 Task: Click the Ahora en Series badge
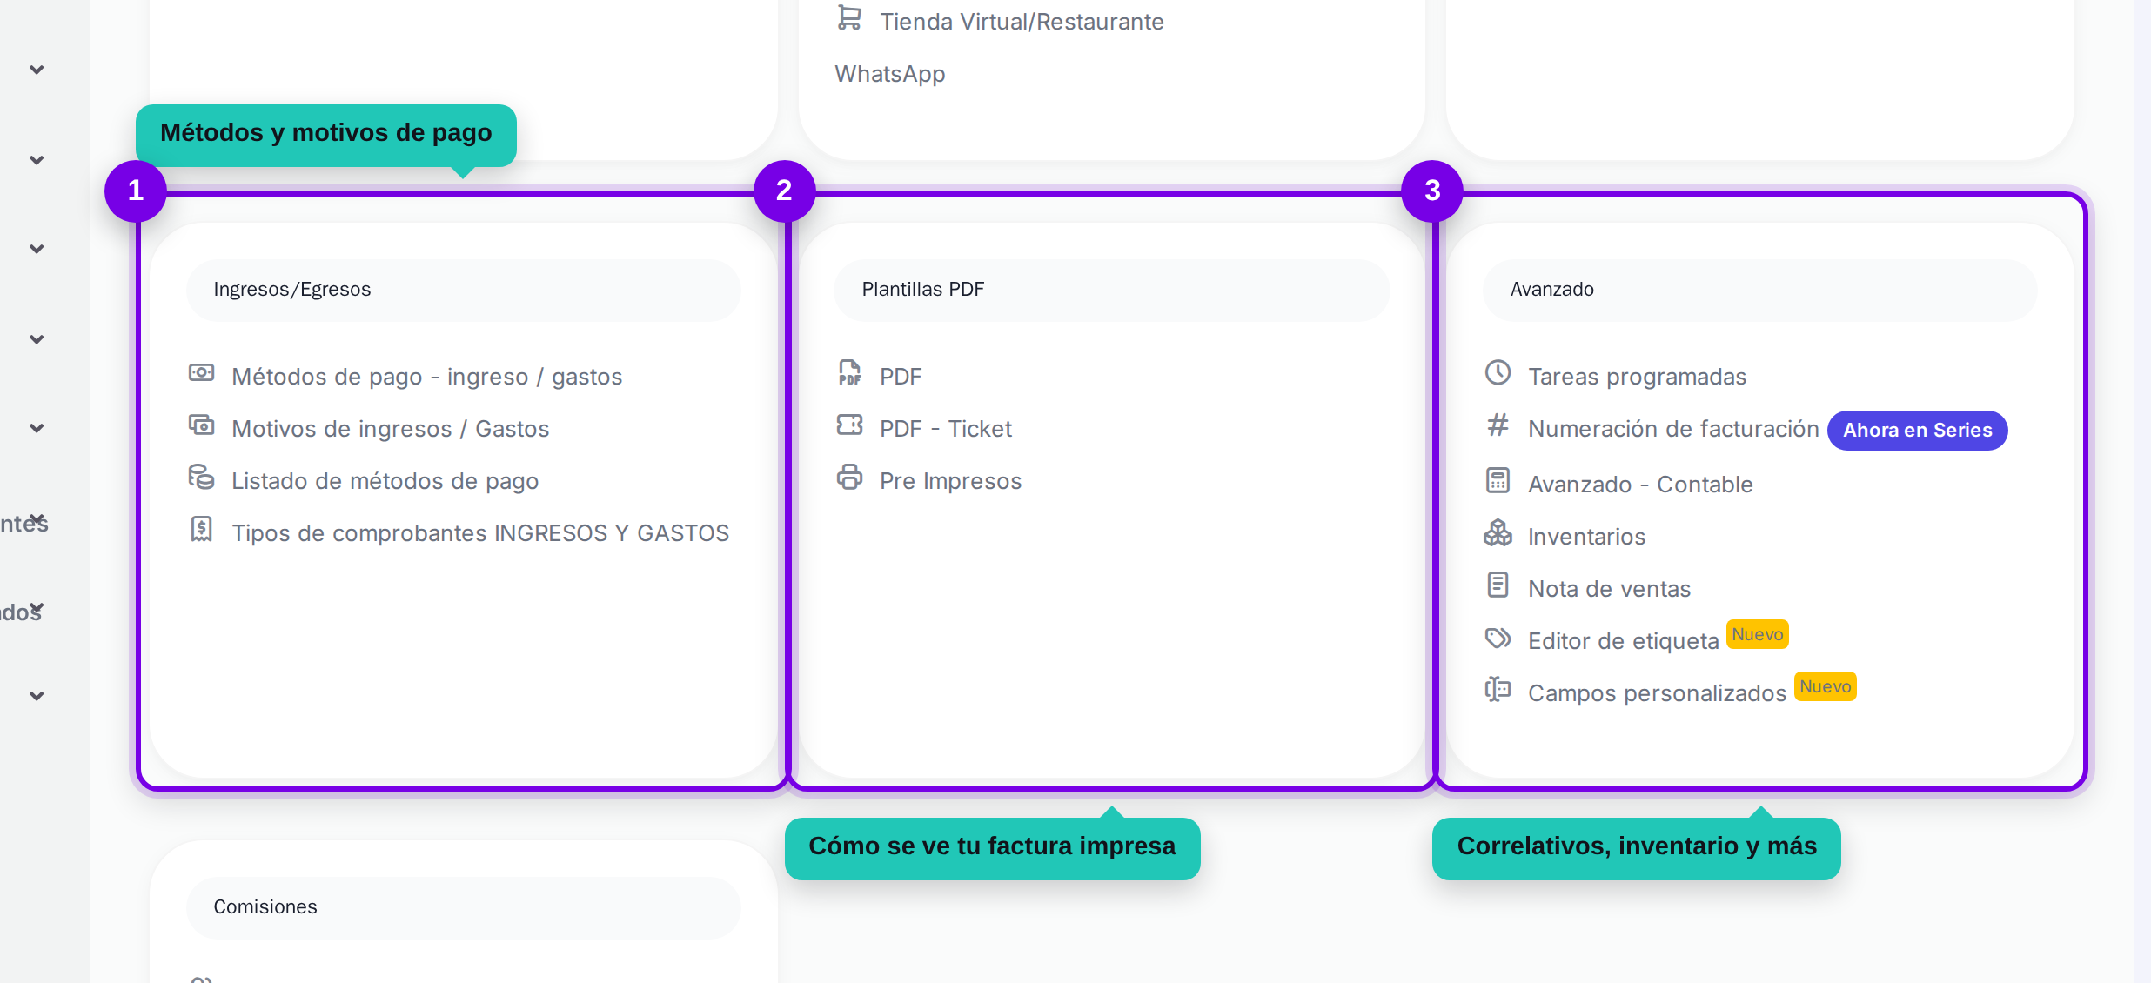coord(1917,431)
